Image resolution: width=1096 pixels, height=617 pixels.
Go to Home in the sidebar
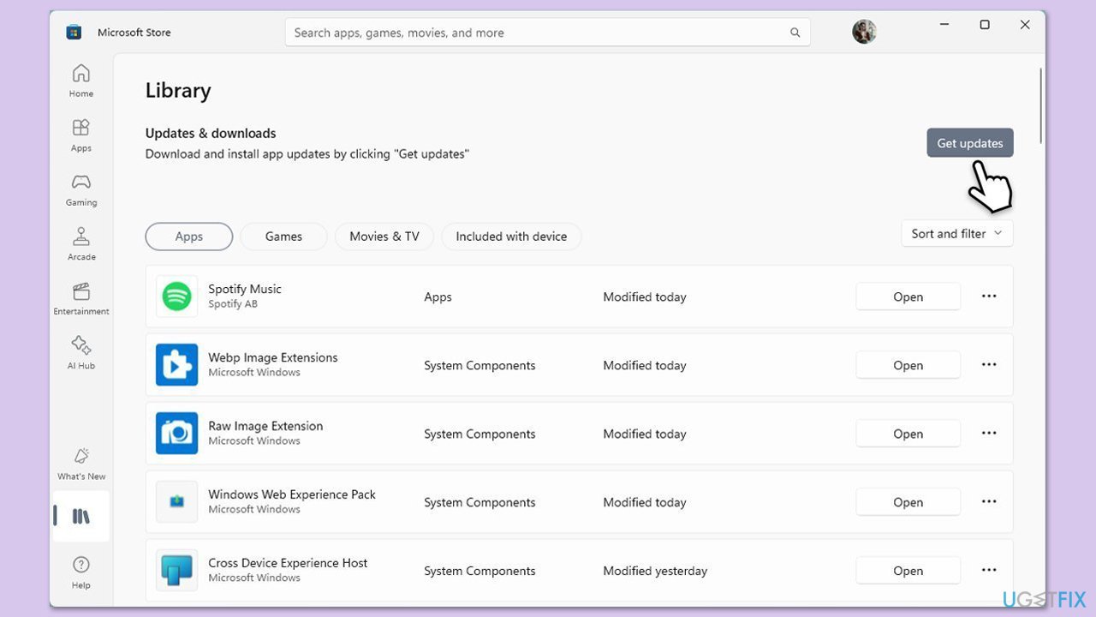pyautogui.click(x=81, y=81)
